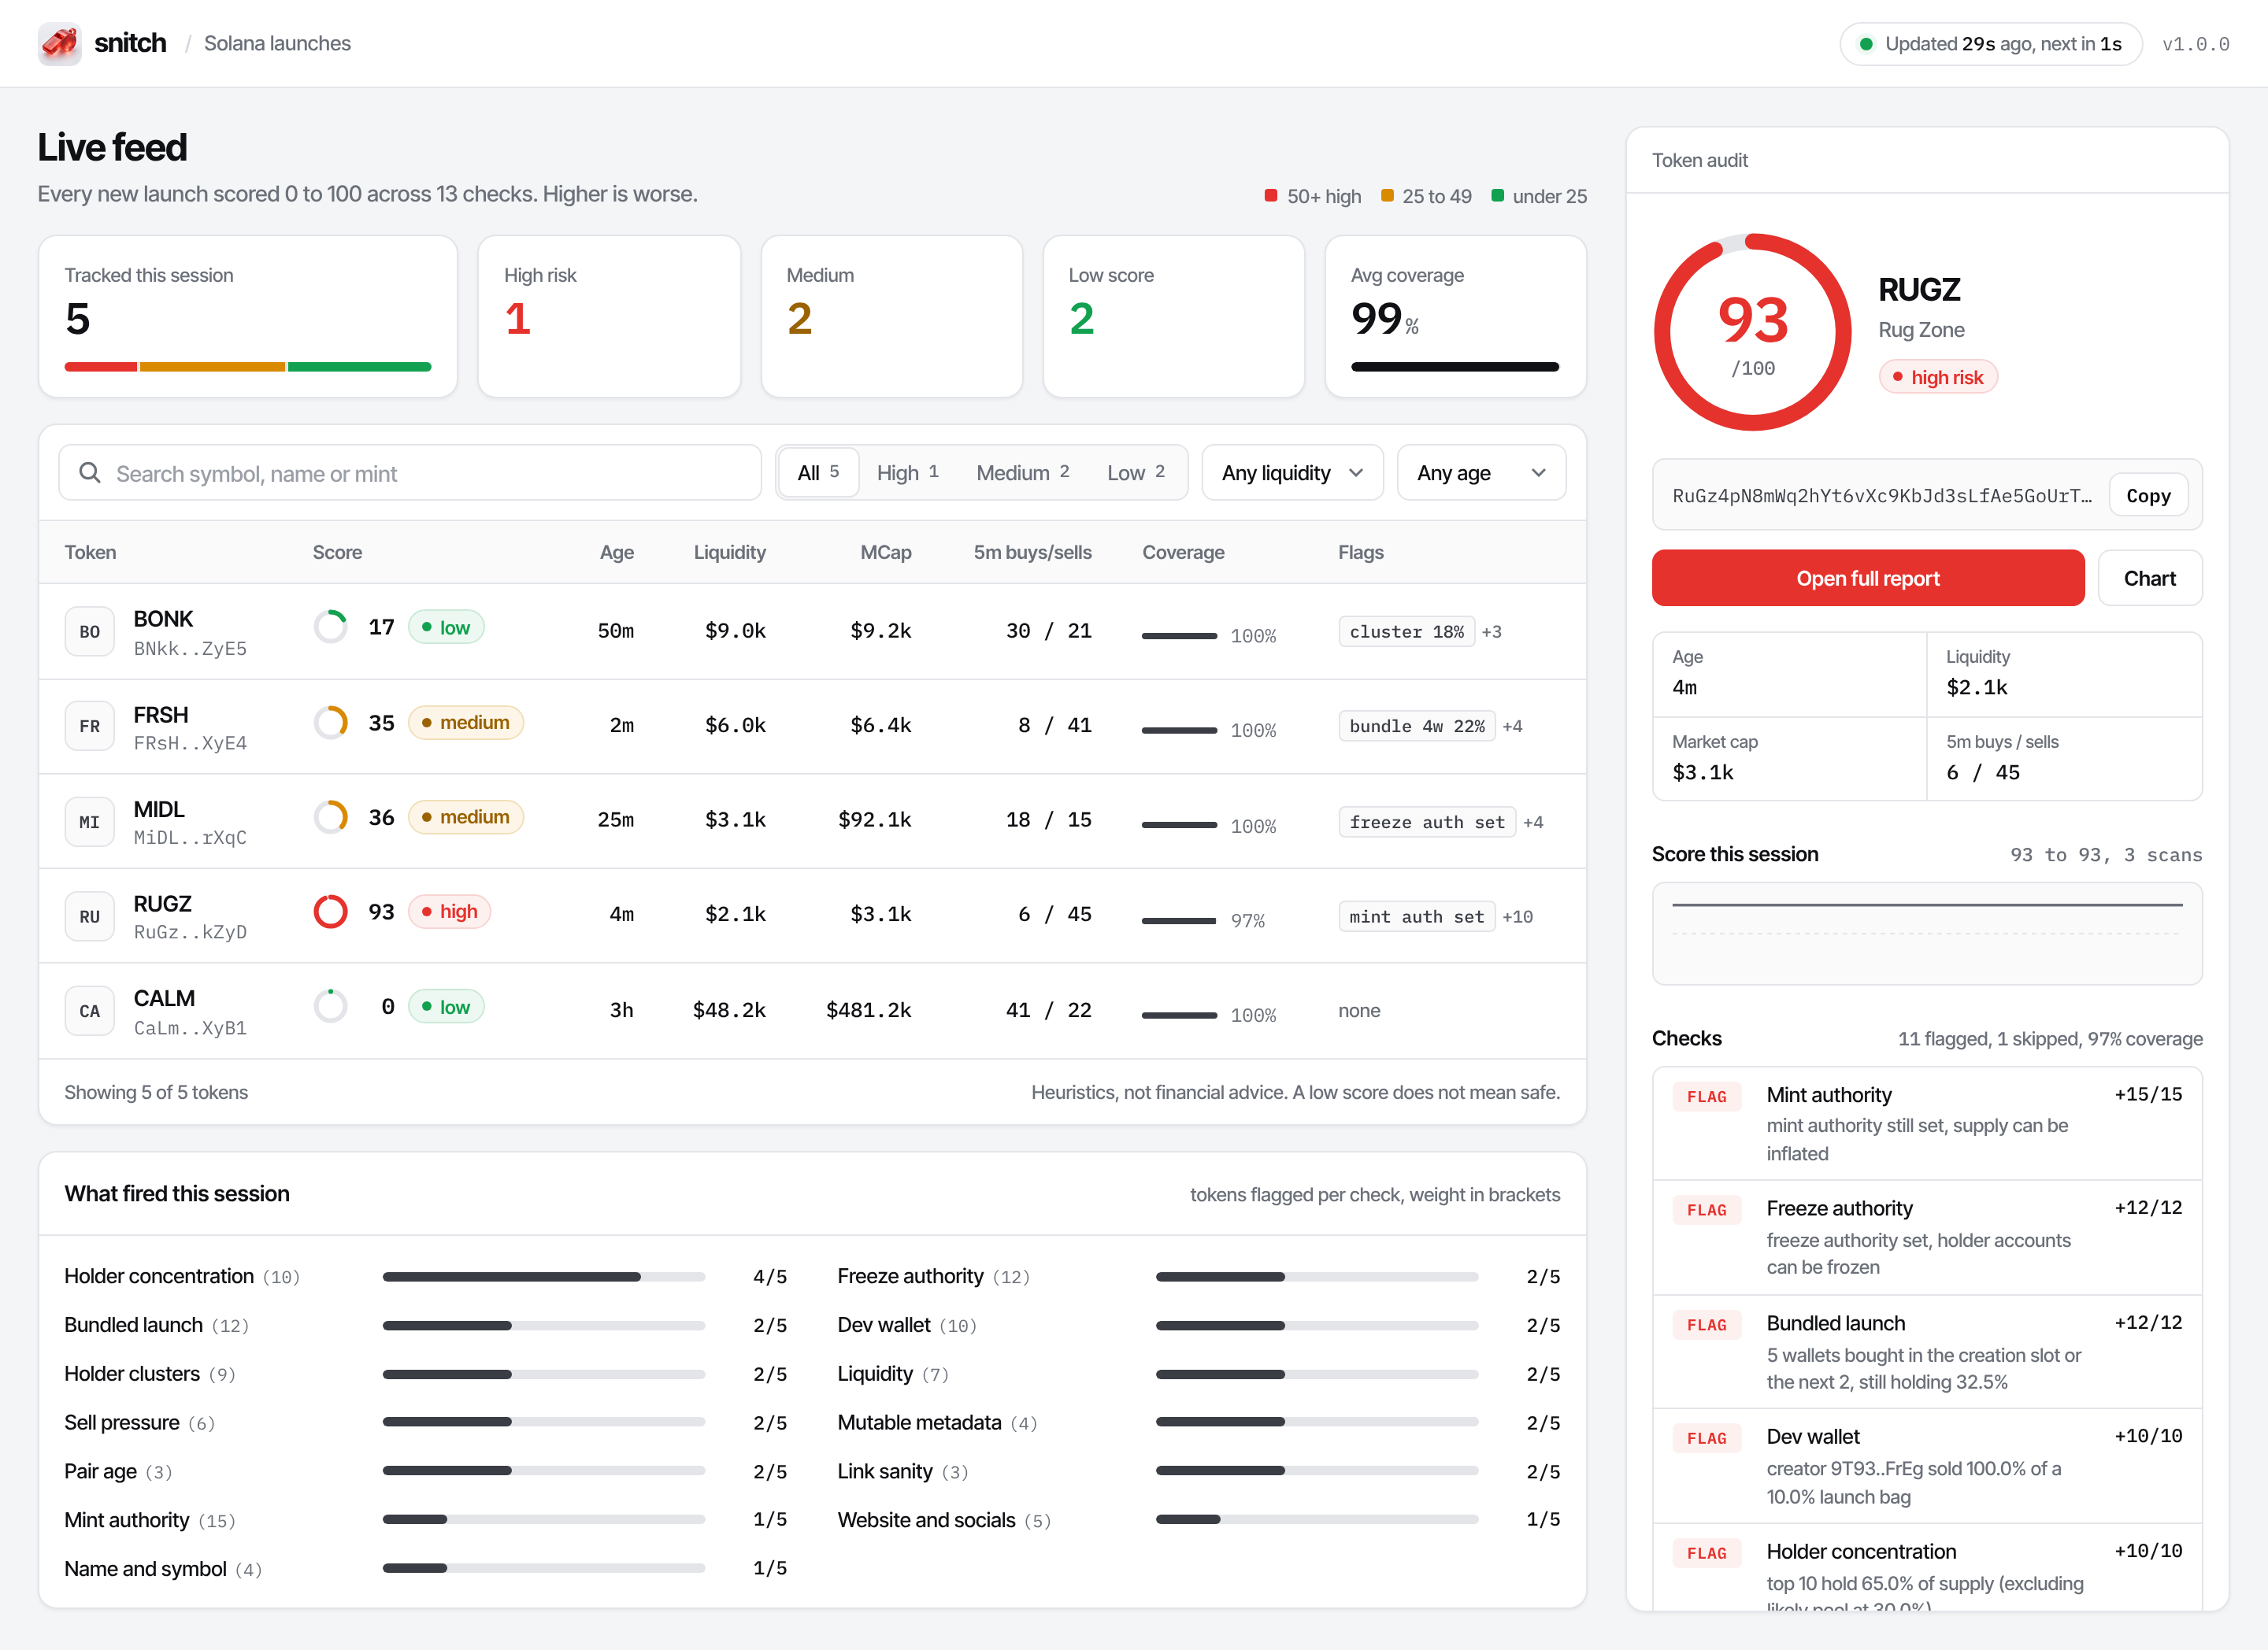Click the bundle 4w 22% flag chip

1417,727
